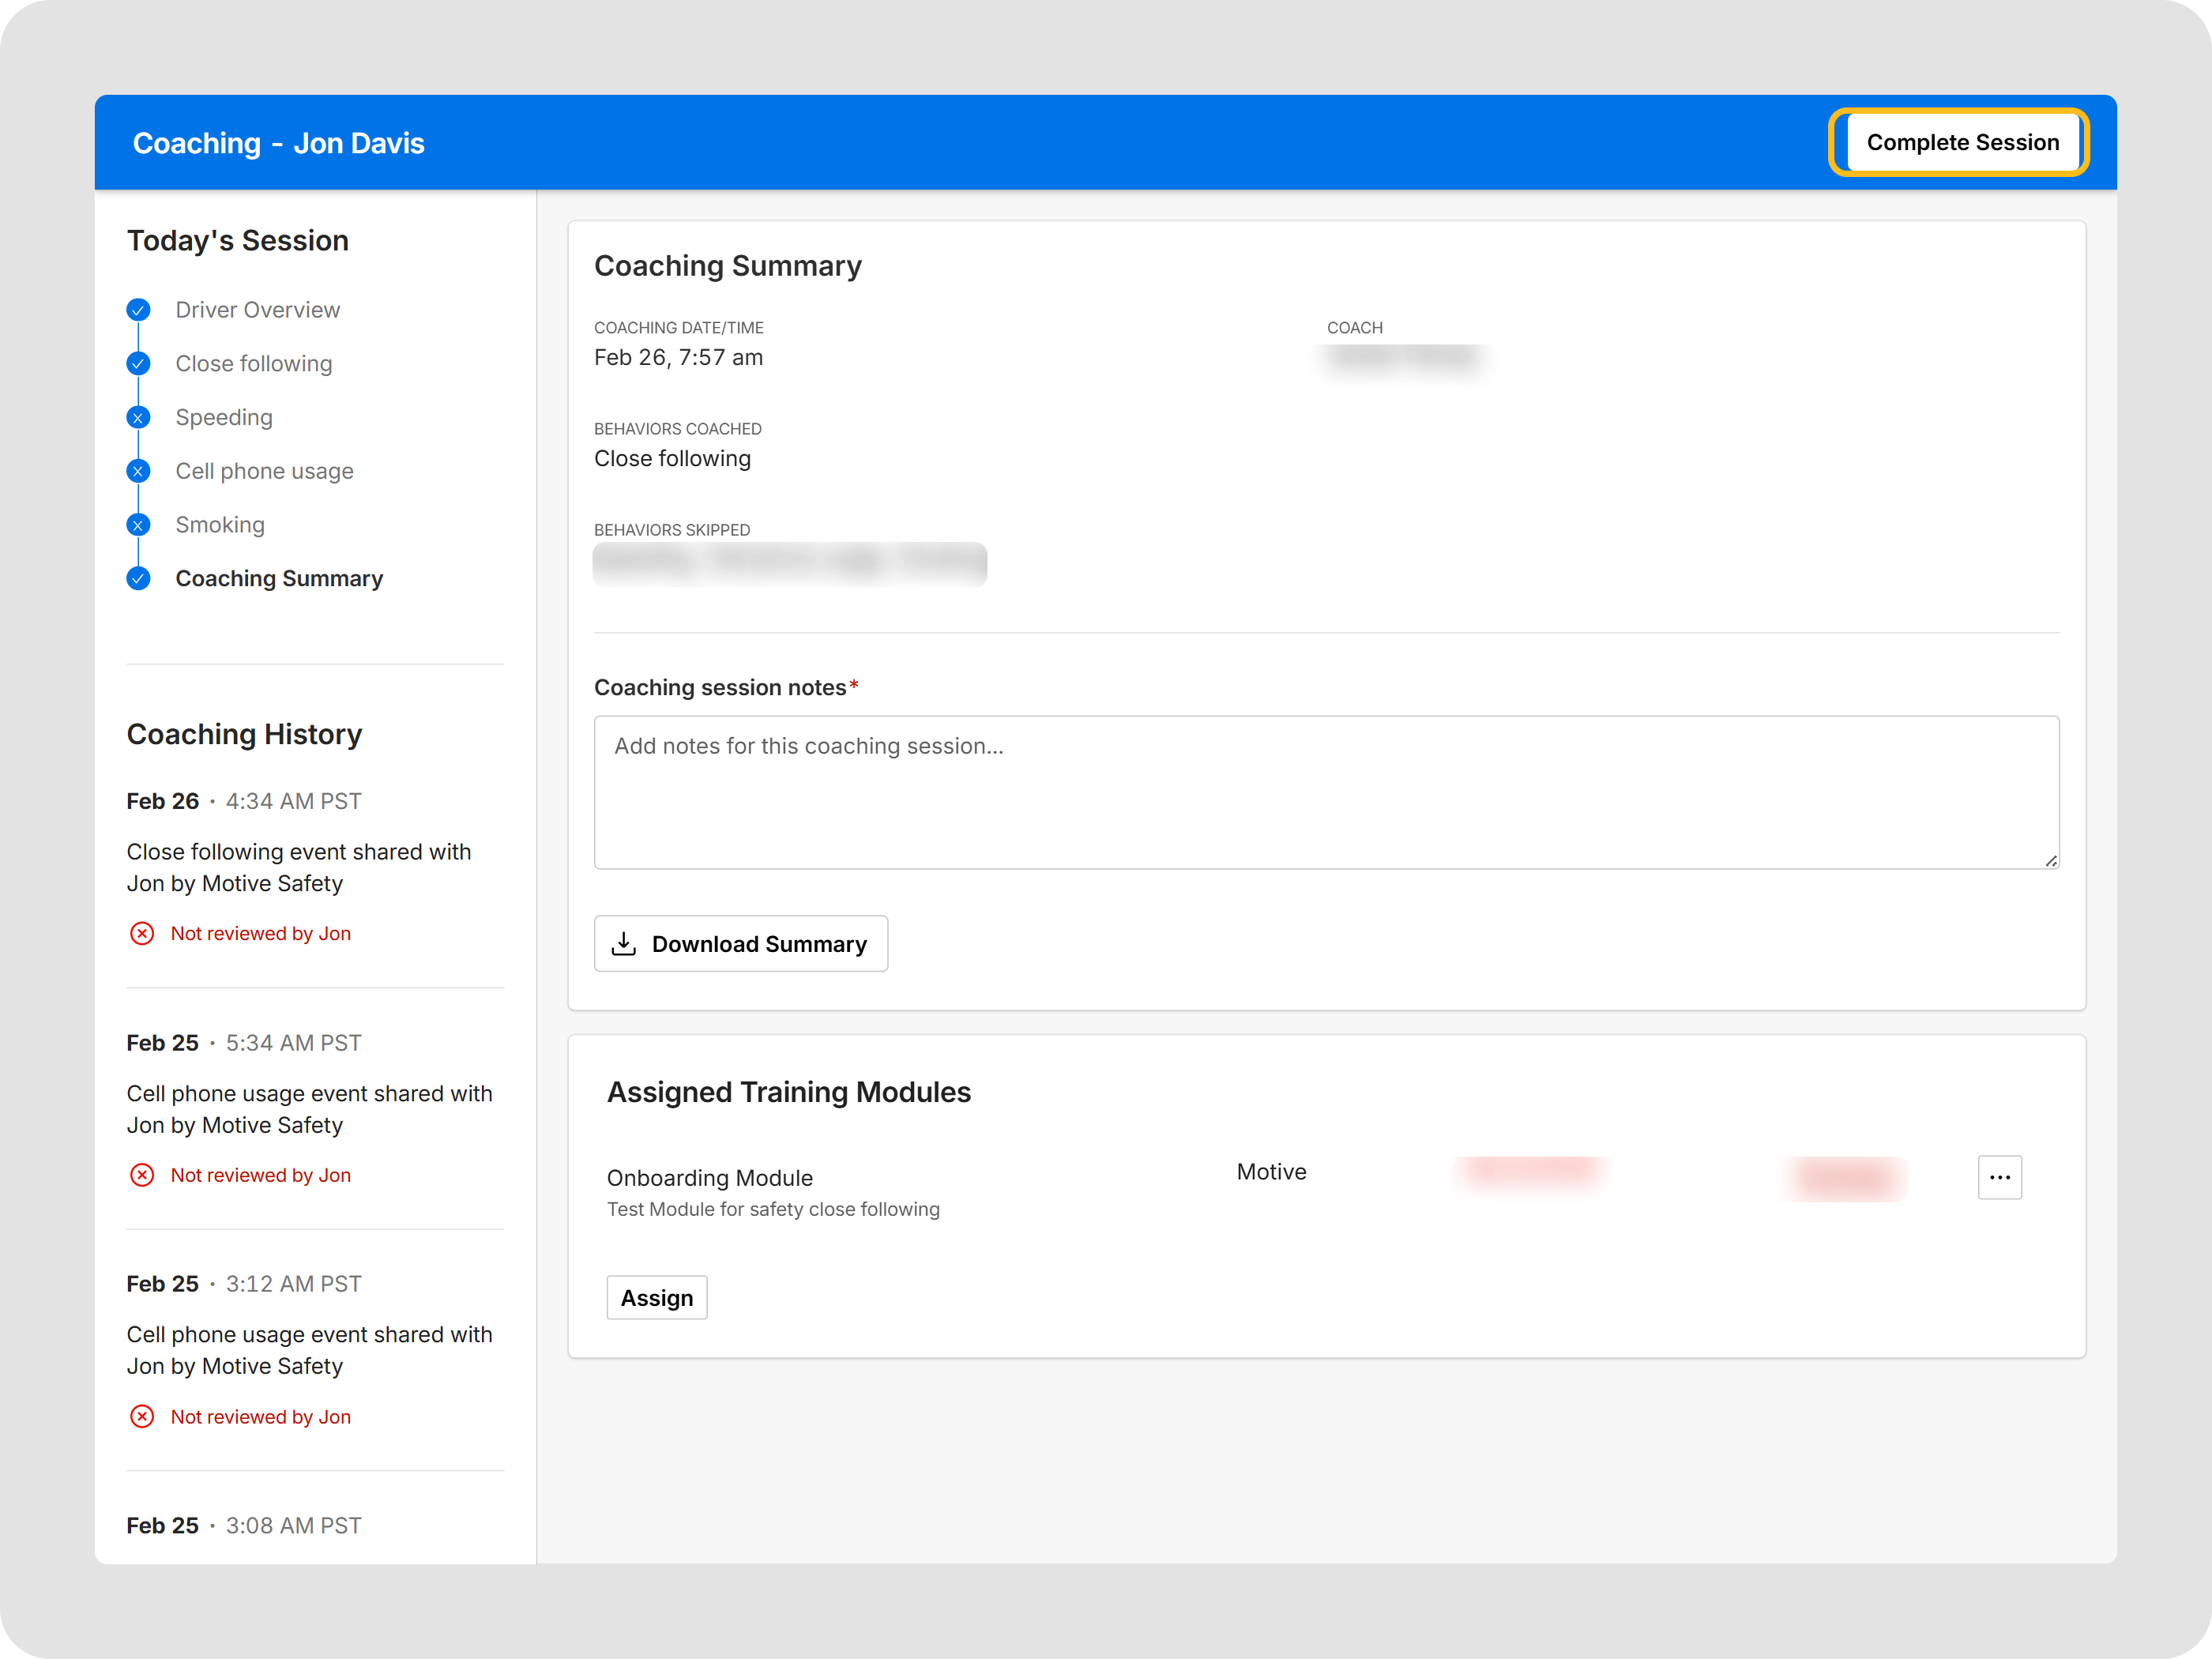Screen dimensions: 2212x1659
Task: Click the Driver Overview step checkmark icon
Action: 138,310
